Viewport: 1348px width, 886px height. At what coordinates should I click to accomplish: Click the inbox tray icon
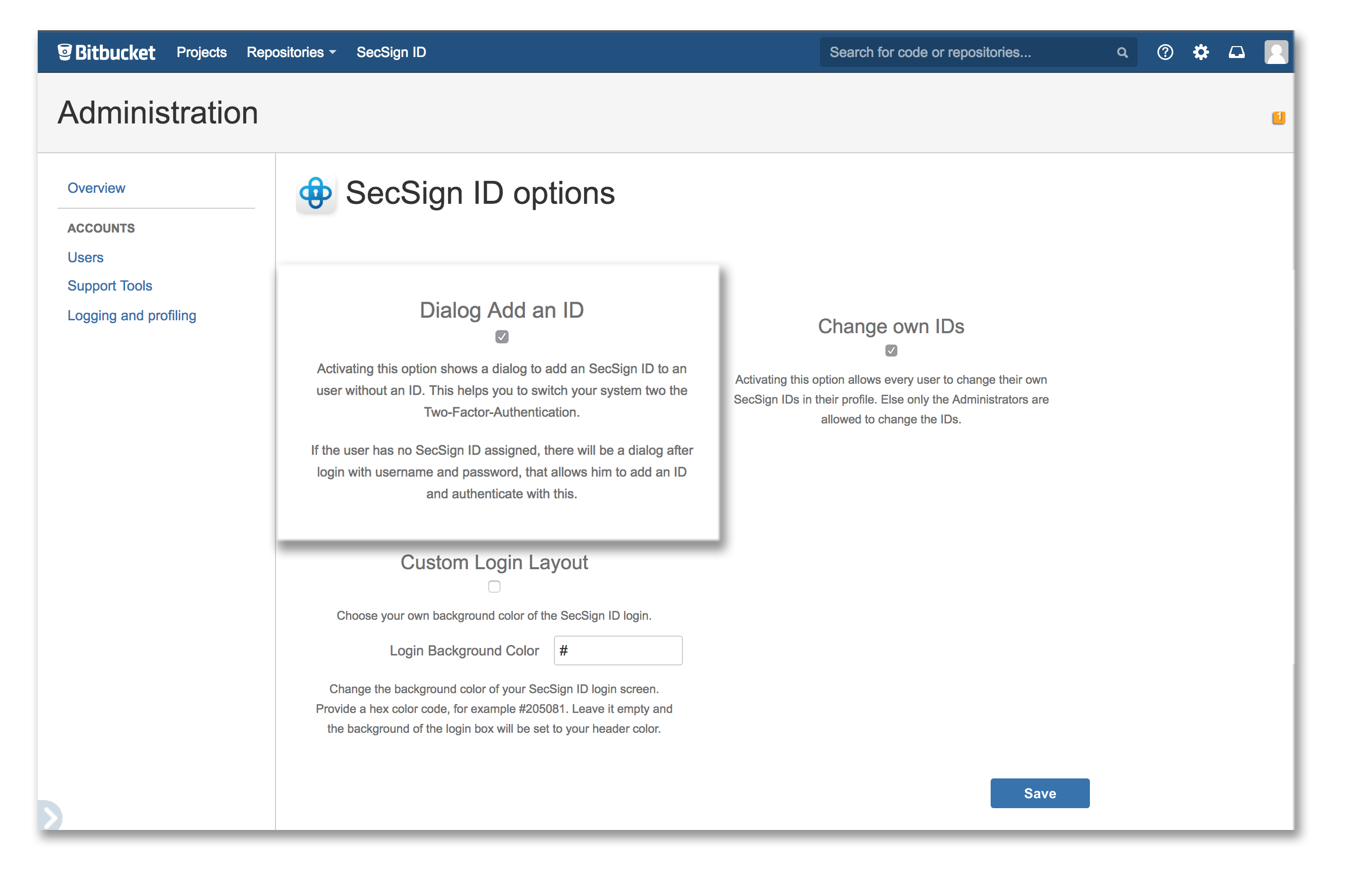[x=1237, y=52]
